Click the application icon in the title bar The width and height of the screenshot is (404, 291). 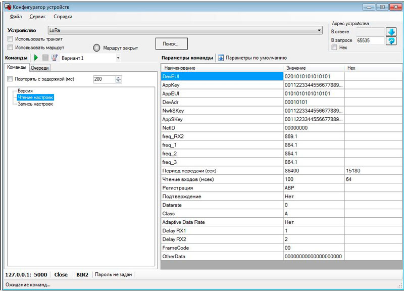point(8,7)
